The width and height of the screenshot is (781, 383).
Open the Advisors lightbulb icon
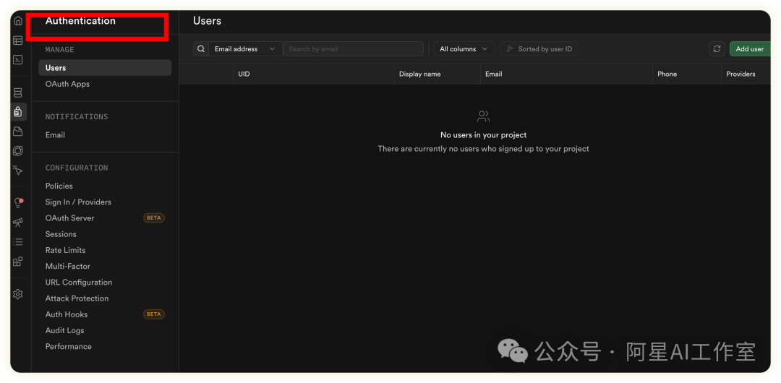(x=18, y=203)
